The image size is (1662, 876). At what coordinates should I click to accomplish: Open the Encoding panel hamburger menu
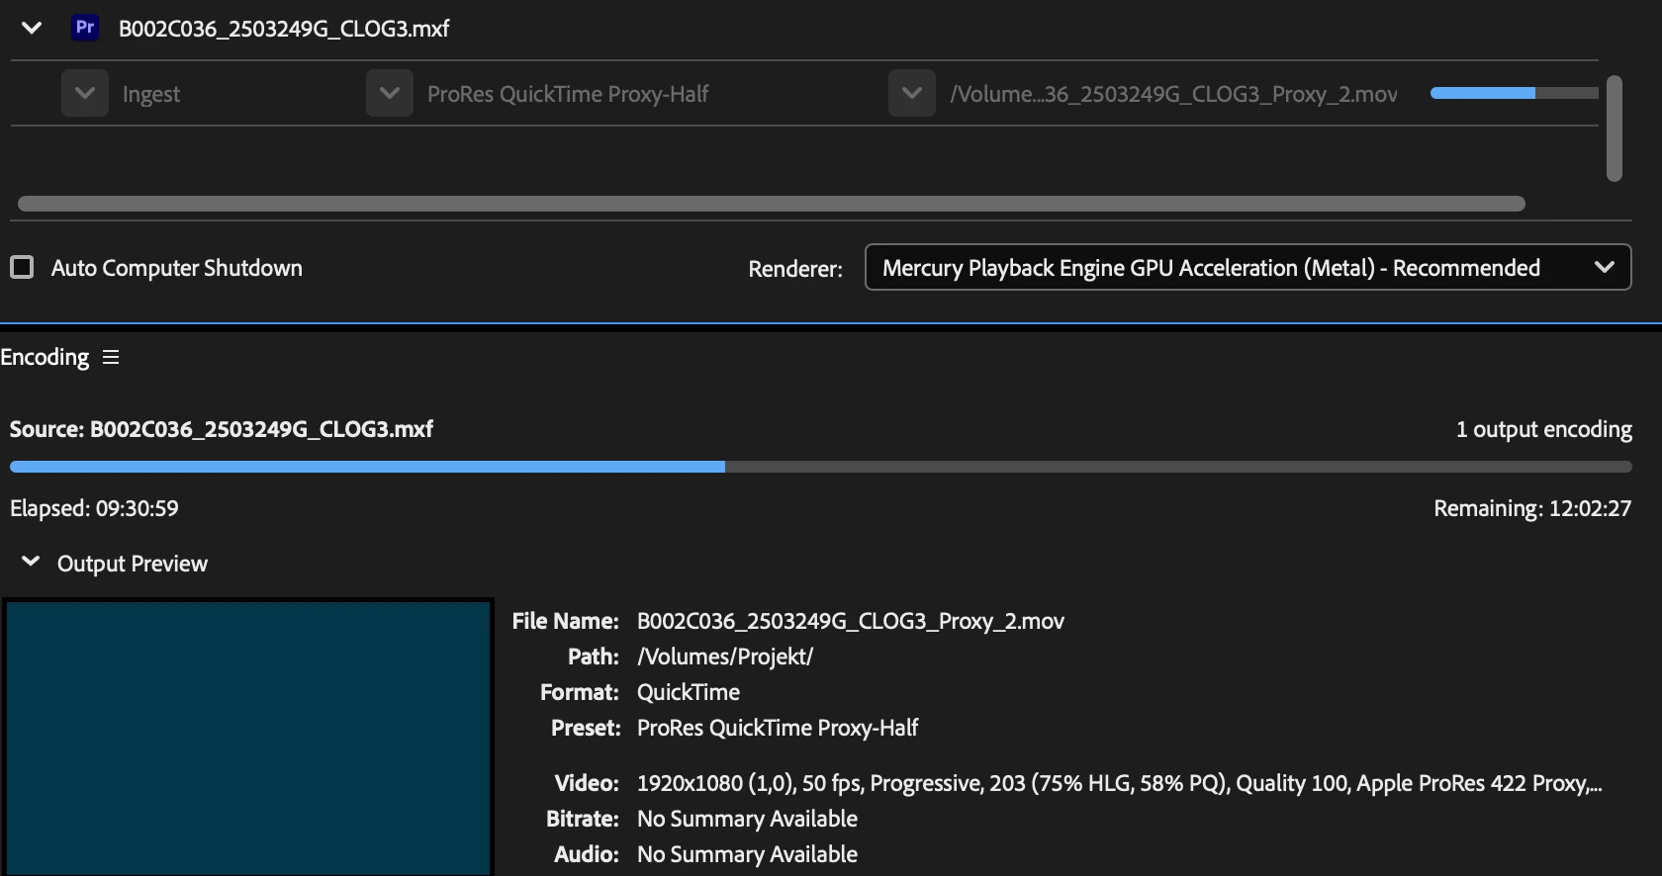click(x=111, y=357)
